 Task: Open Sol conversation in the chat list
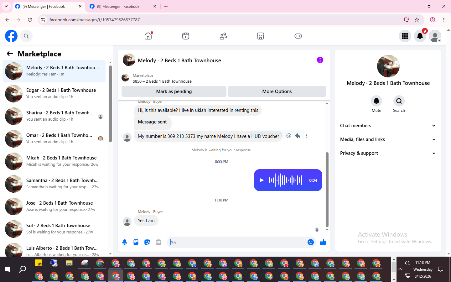tap(54, 229)
